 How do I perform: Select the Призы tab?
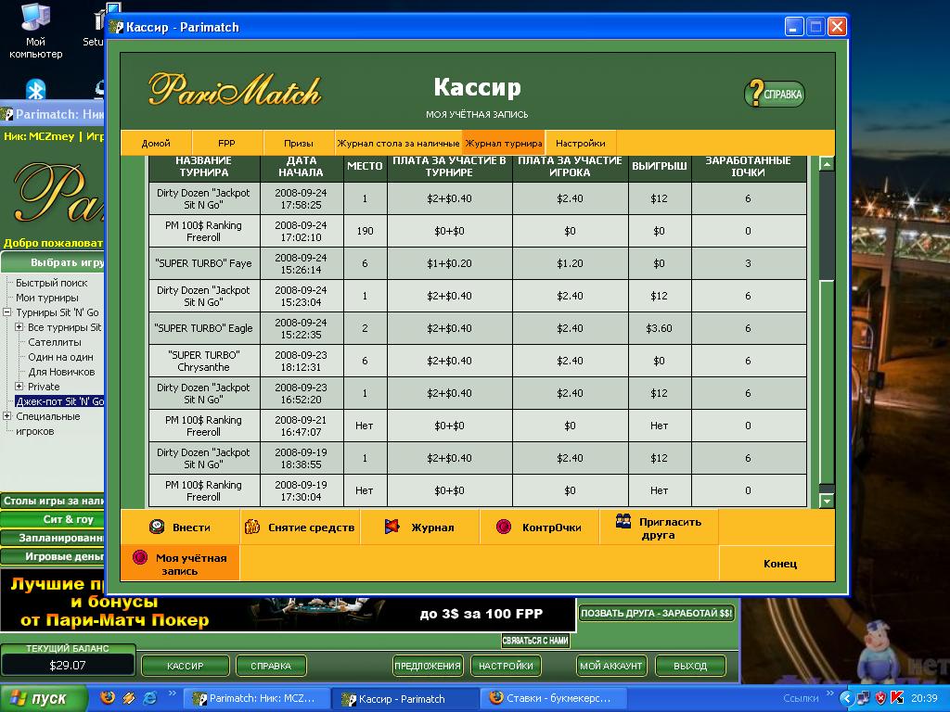[x=298, y=144]
